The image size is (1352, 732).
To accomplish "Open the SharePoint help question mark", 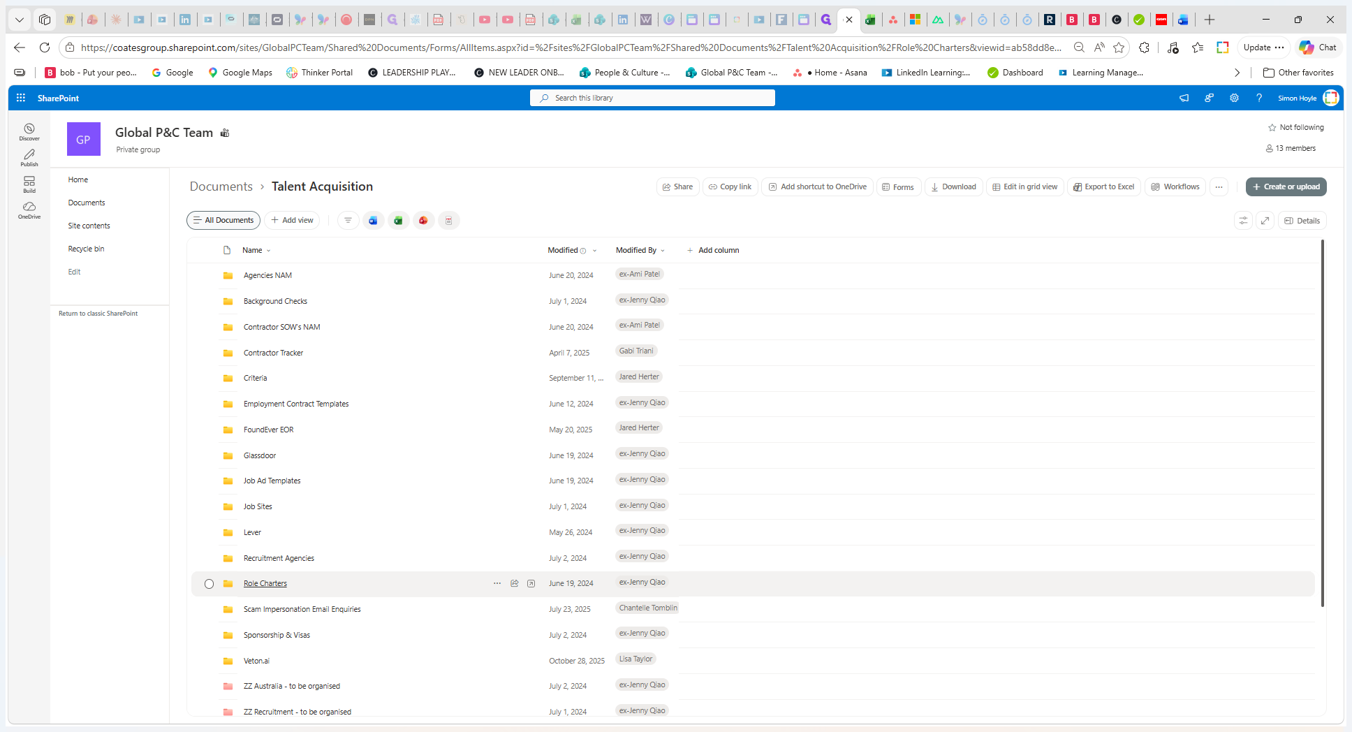I will [x=1259, y=98].
